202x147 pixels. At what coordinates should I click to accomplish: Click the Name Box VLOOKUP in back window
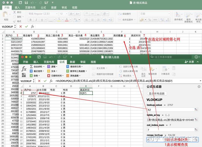pyautogui.click(x=7, y=27)
